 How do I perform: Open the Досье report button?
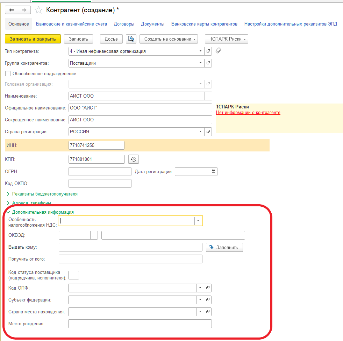pos(111,39)
